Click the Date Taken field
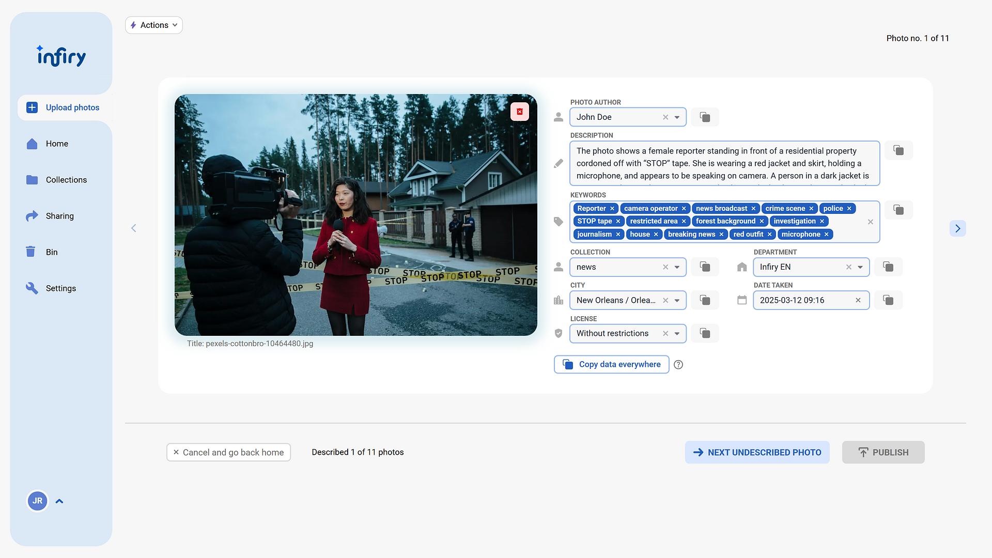This screenshot has width=992, height=558. click(811, 300)
